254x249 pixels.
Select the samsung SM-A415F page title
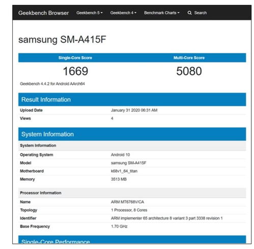(x=62, y=40)
